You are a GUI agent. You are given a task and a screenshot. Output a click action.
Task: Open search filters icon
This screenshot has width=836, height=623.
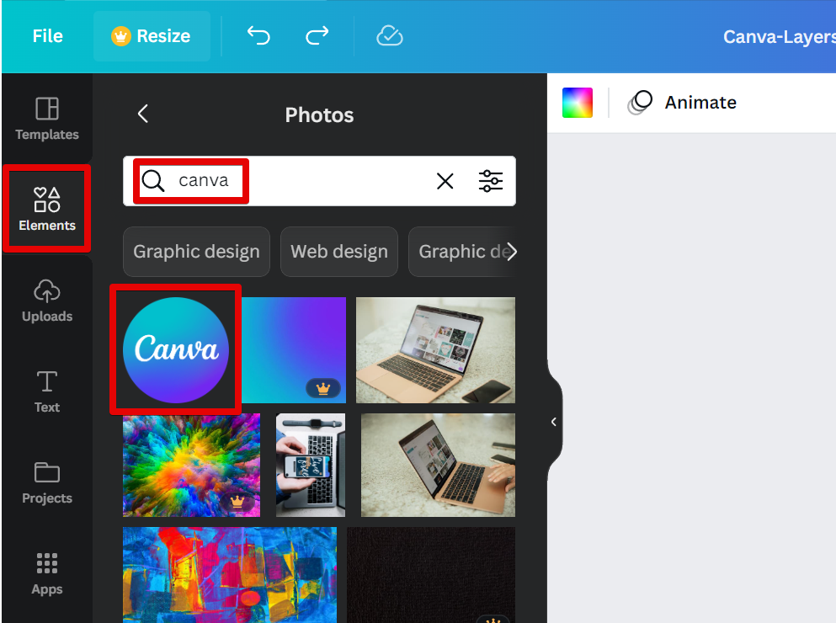pos(491,181)
